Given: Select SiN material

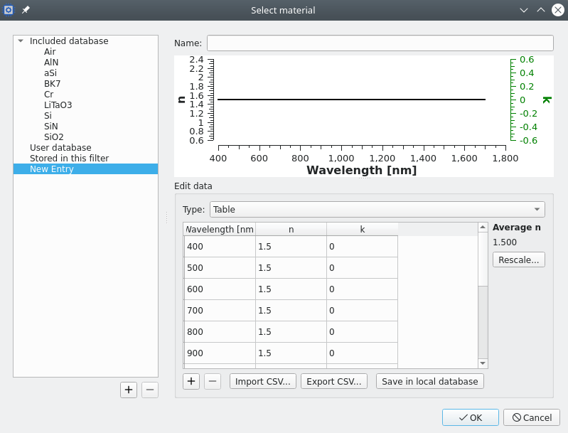Looking at the screenshot, I should [50, 127].
